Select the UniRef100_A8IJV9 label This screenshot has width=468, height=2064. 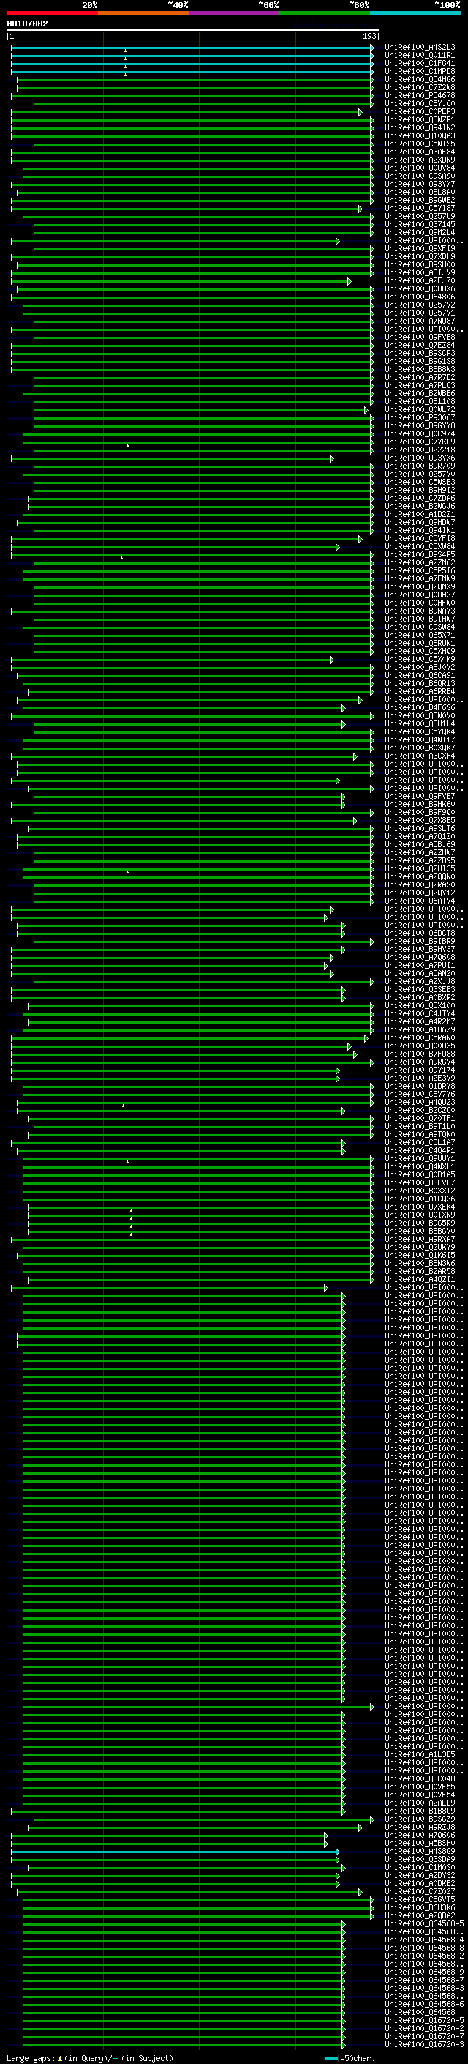coord(420,272)
